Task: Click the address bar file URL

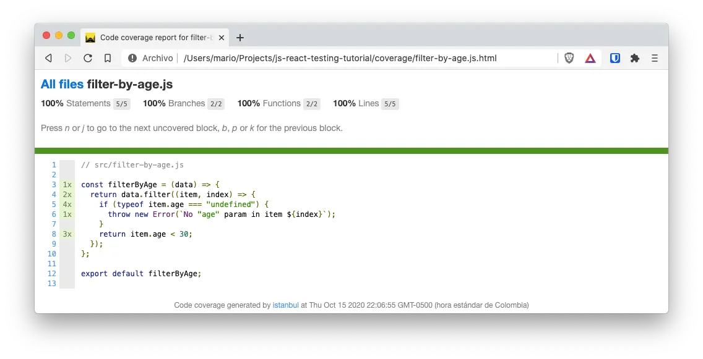Action: pyautogui.click(x=340, y=58)
